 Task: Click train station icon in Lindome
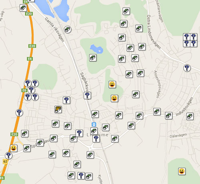click(94, 124)
